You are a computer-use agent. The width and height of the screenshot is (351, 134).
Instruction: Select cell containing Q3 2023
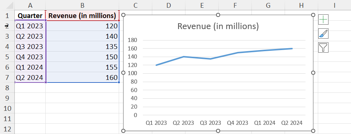(x=30, y=46)
